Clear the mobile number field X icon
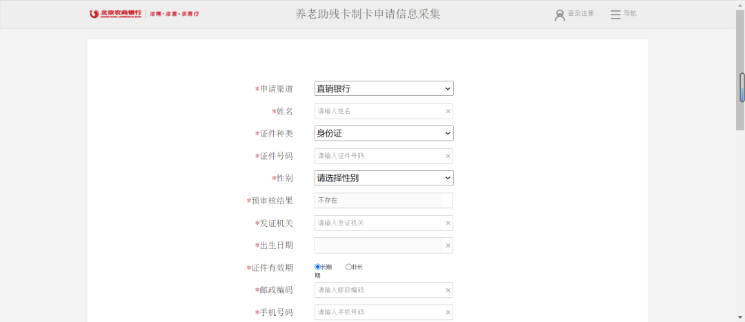This screenshot has width=745, height=322. (x=448, y=312)
